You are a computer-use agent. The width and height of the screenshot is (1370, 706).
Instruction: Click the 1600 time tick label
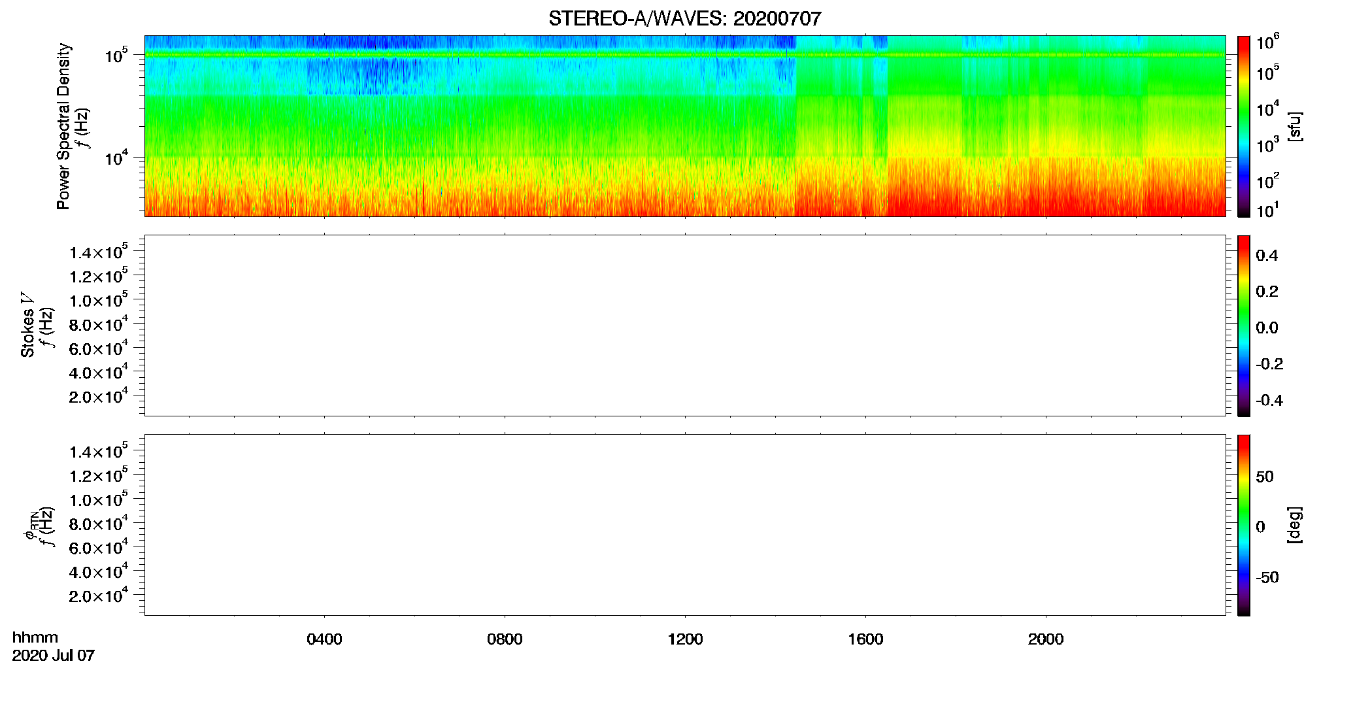pyautogui.click(x=865, y=639)
